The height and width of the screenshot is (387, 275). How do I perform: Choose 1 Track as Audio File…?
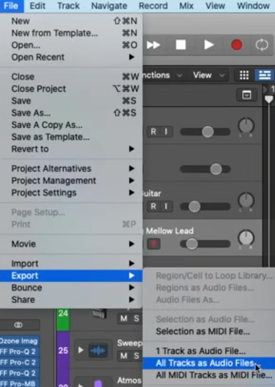[209, 351]
